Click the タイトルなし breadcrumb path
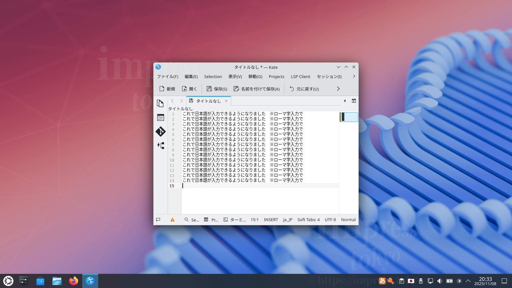Viewport: 512px width, 288px height. (180, 108)
